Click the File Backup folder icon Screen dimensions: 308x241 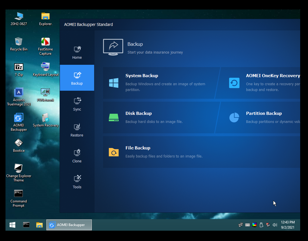point(114,152)
